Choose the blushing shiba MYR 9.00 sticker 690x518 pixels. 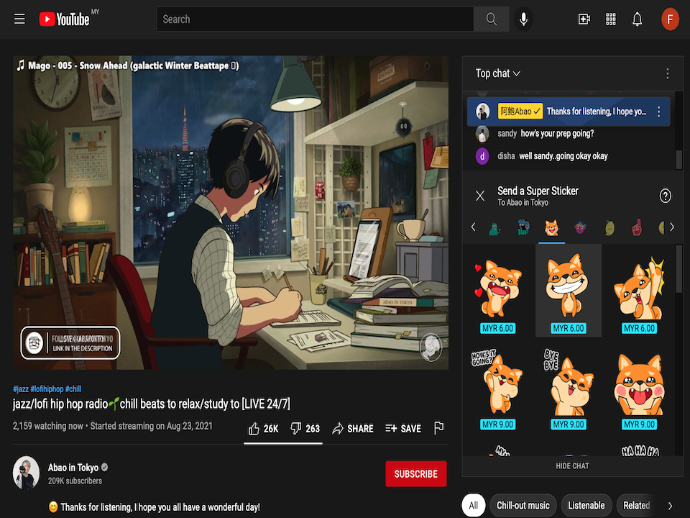click(640, 388)
